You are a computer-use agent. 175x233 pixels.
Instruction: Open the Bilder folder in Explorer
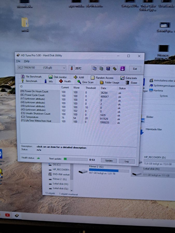point(150,117)
